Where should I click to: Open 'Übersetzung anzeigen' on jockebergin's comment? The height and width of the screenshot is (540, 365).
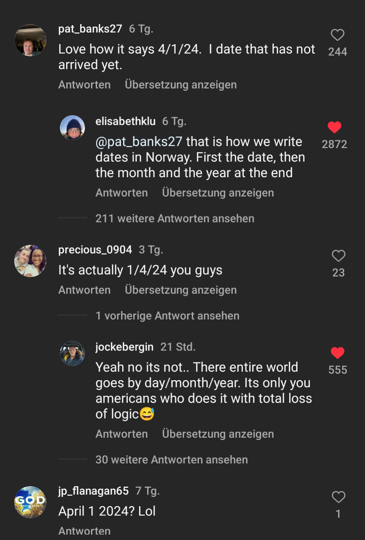point(218,434)
